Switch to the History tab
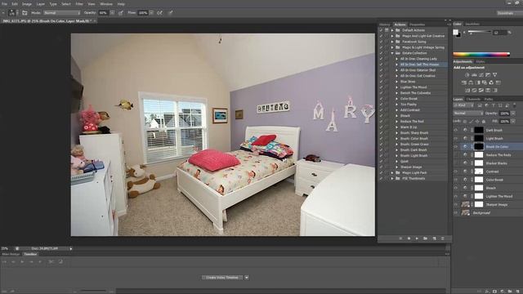The height and width of the screenshot is (294, 523). click(385, 24)
